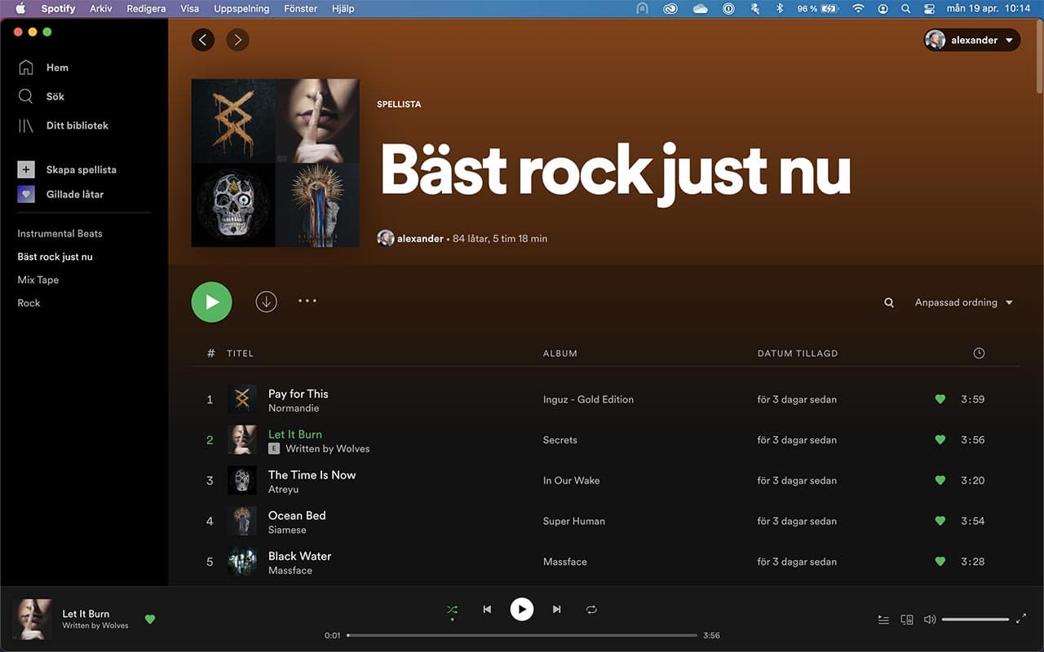The image size is (1044, 652).
Task: Unlike Ocean Bed via its heart
Action: 940,521
